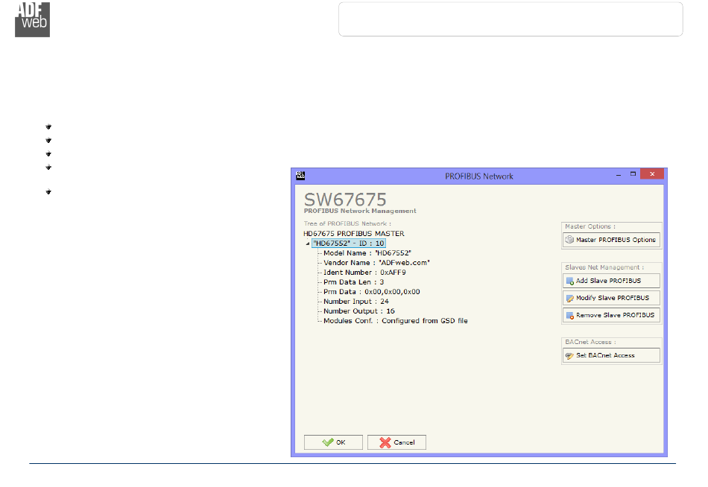Select the Prm Data : 0x00,0x00,0x00 row
This screenshot has height=487, width=708.
(x=372, y=292)
